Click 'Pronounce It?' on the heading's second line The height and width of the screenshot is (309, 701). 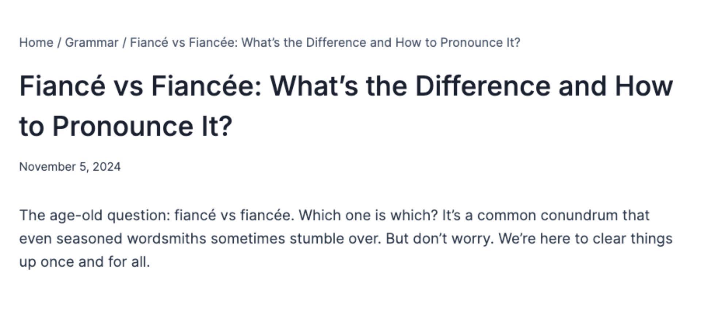point(142,126)
